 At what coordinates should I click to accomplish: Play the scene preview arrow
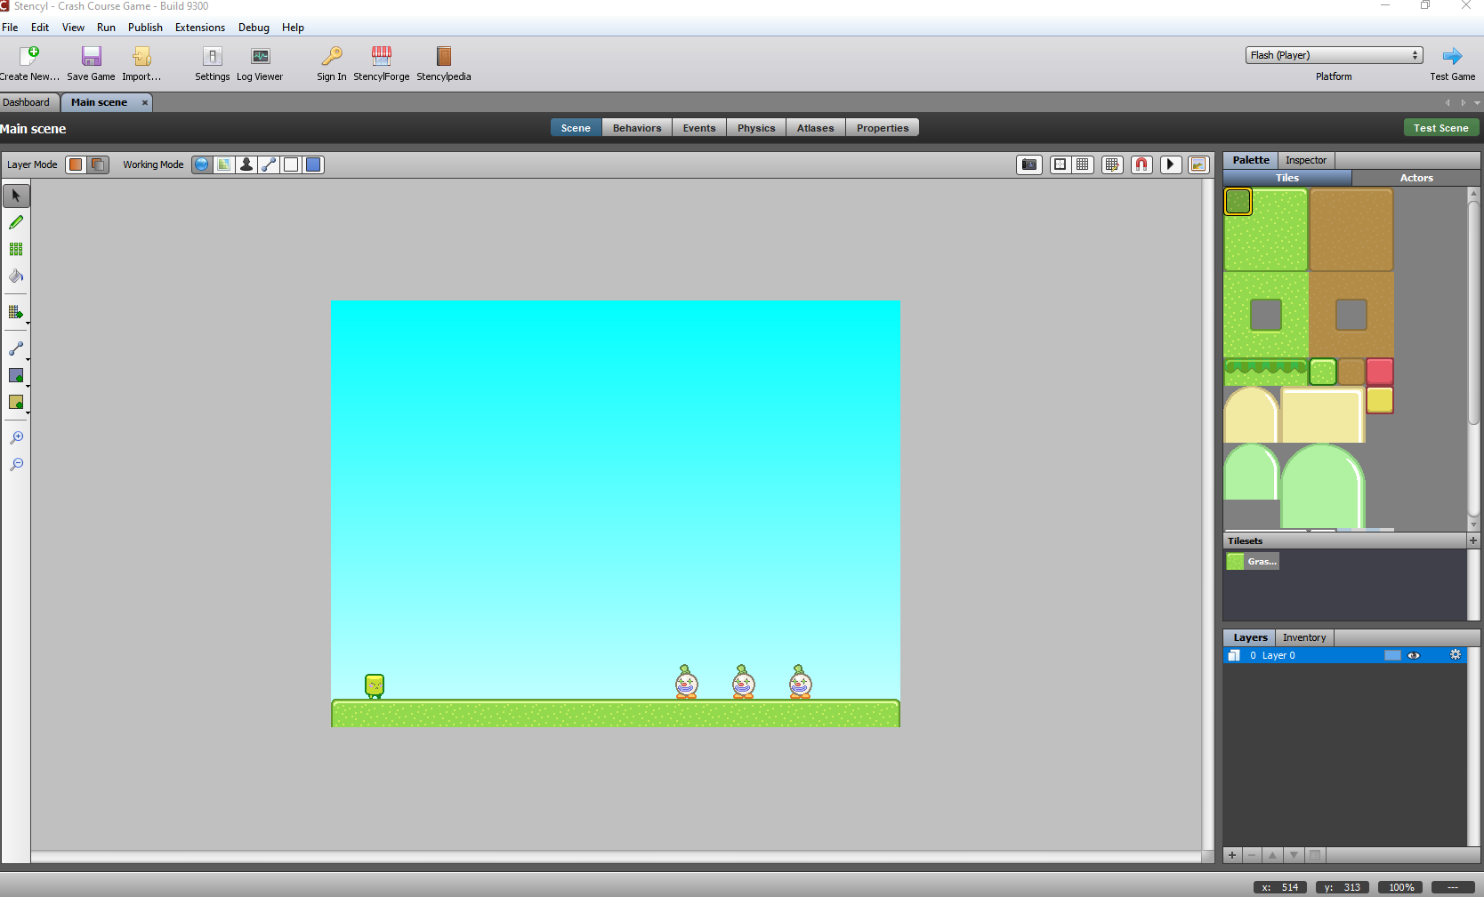click(1170, 164)
